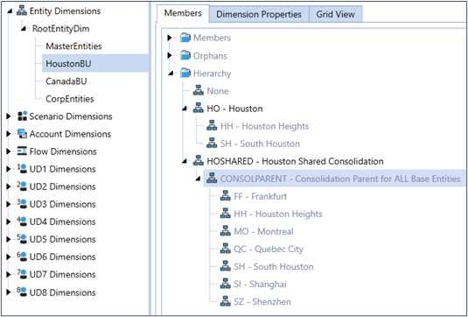
Task: Select MO - Montreal member
Action: 263,231
